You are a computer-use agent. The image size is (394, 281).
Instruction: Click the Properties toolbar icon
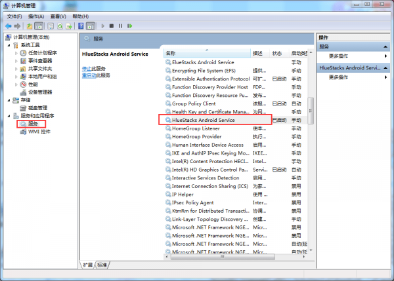point(51,26)
